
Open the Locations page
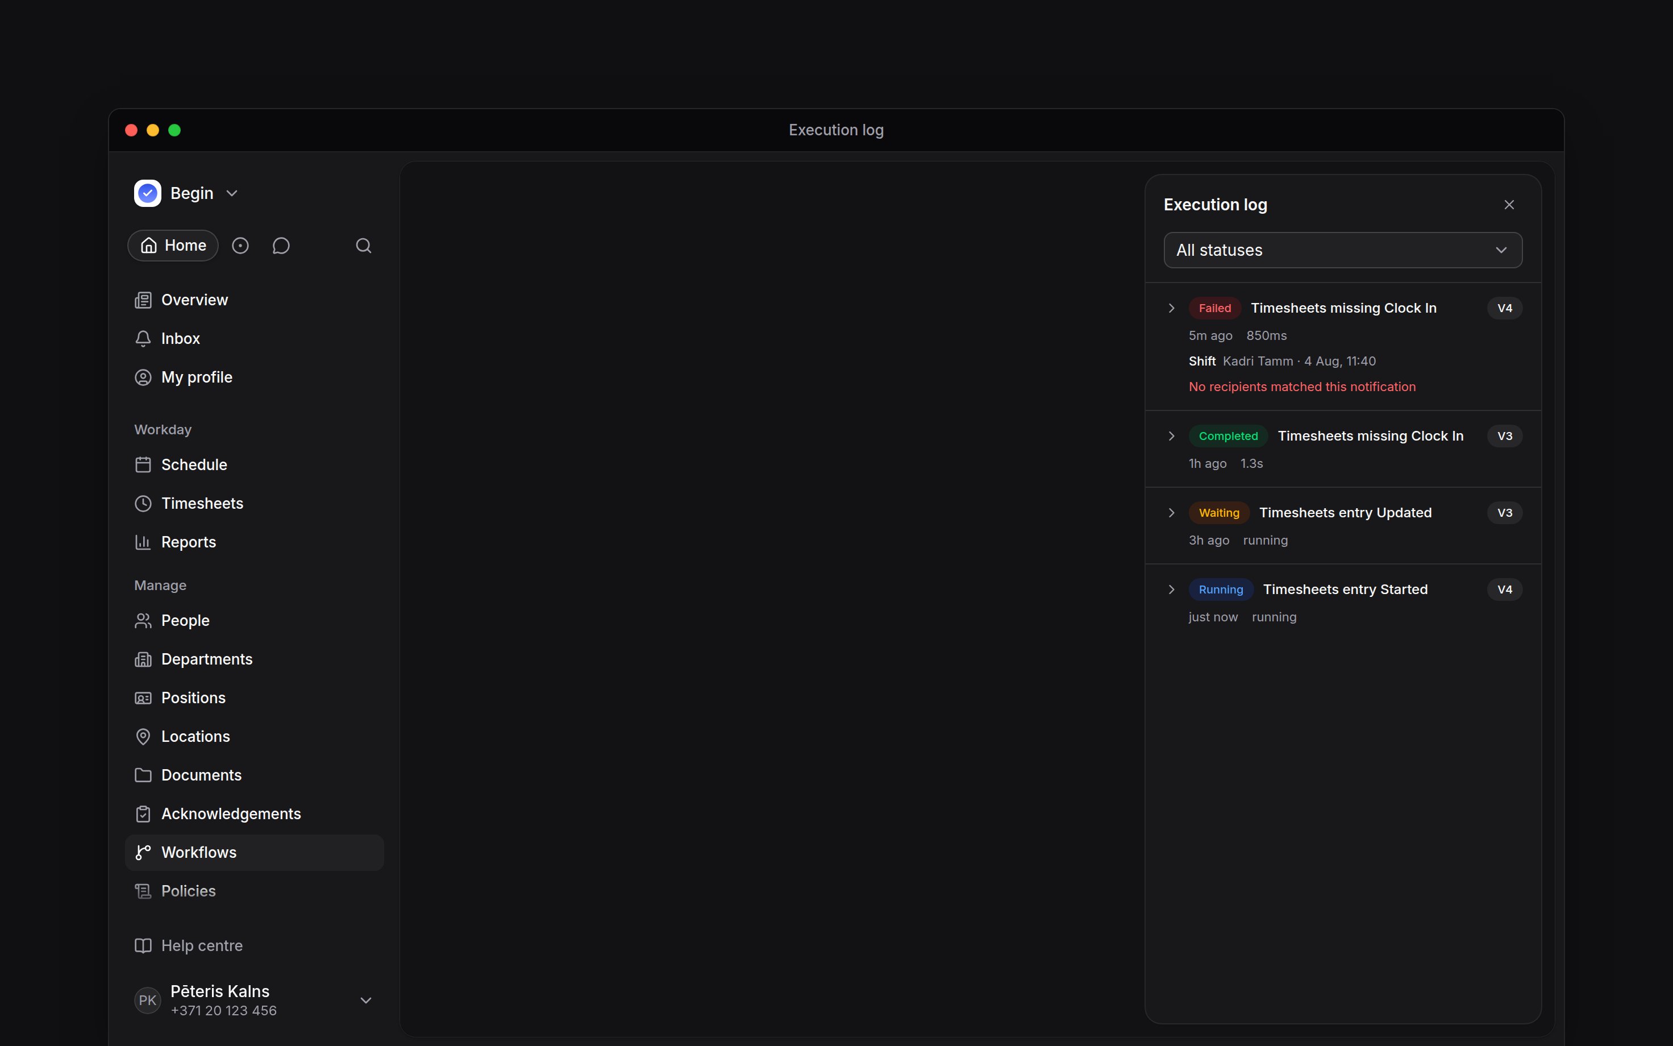pos(255,737)
